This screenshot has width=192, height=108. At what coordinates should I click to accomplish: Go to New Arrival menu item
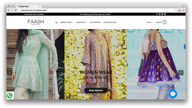pyautogui.click(x=95, y=22)
